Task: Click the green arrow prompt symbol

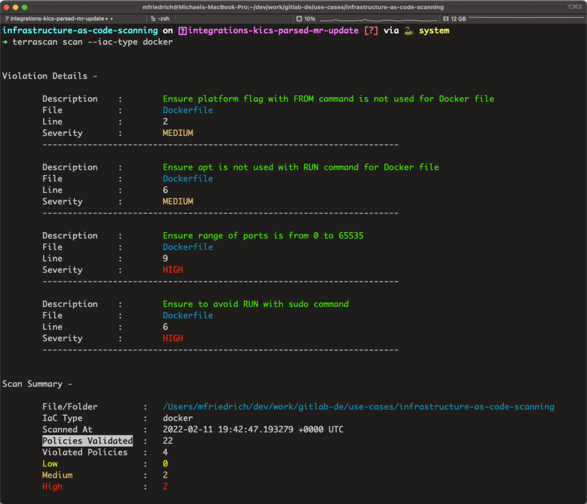Action: point(5,42)
